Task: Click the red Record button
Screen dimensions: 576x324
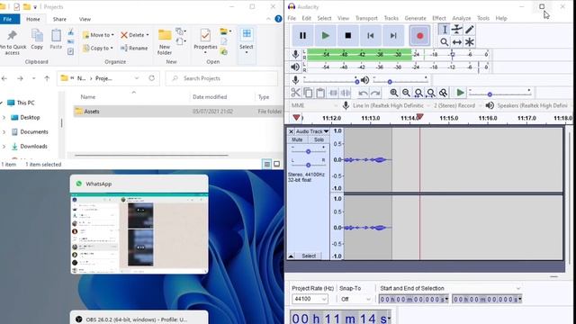Action: pos(420,36)
